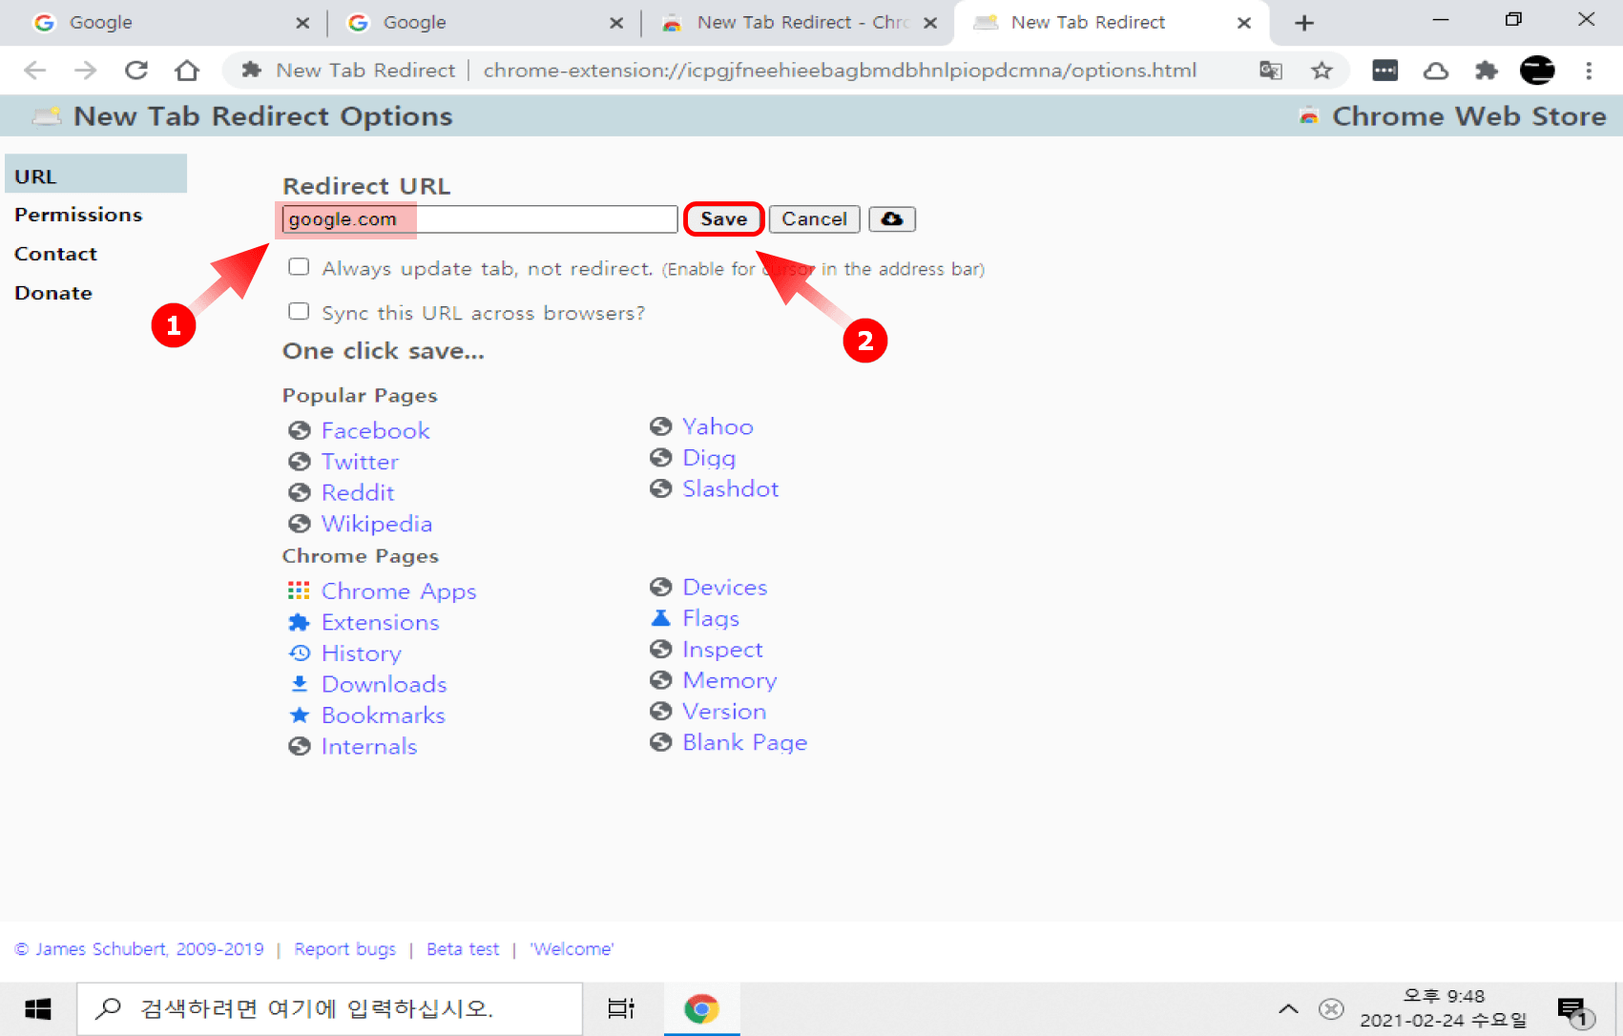Enable Always update tab, not redirect
Screen dimensions: 1623x1036
pyautogui.click(x=299, y=267)
